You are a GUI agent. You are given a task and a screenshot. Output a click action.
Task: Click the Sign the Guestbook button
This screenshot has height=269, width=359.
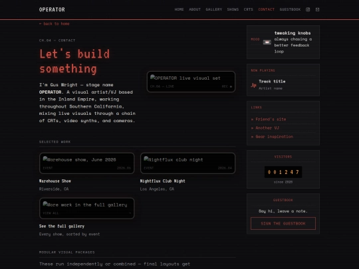283,223
